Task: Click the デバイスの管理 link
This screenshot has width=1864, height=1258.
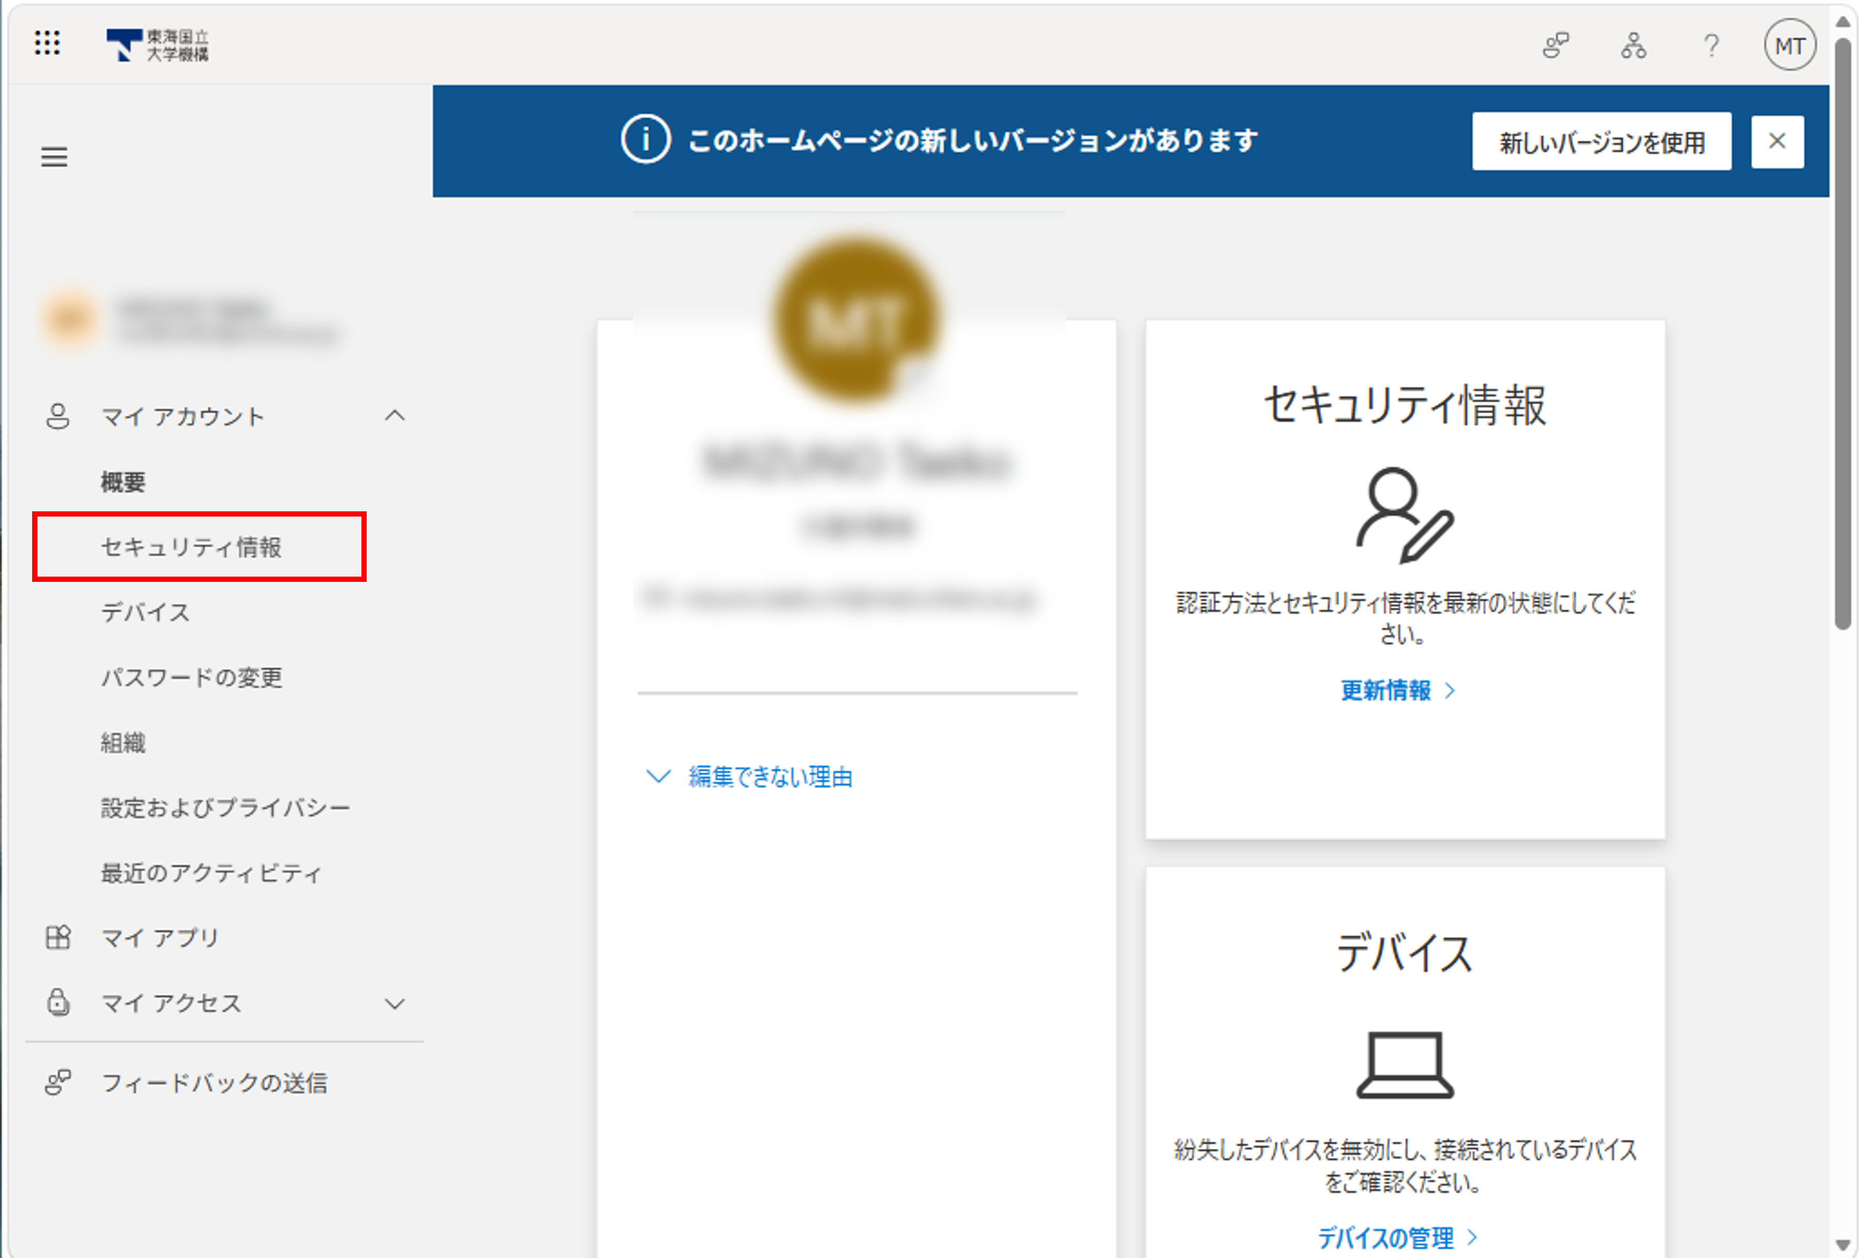Action: (1397, 1238)
